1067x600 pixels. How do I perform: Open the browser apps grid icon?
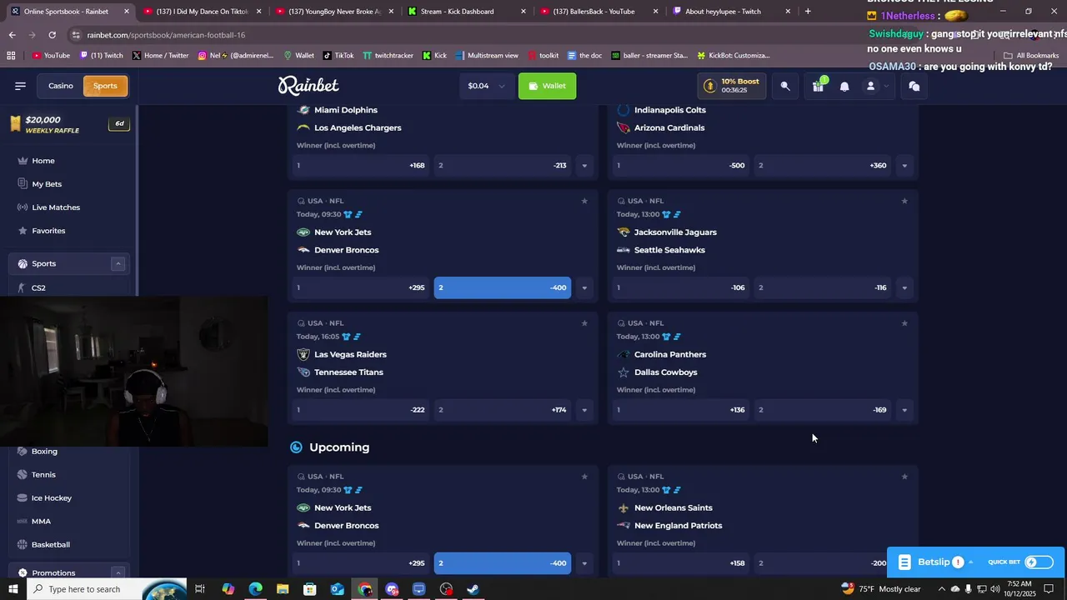point(11,56)
